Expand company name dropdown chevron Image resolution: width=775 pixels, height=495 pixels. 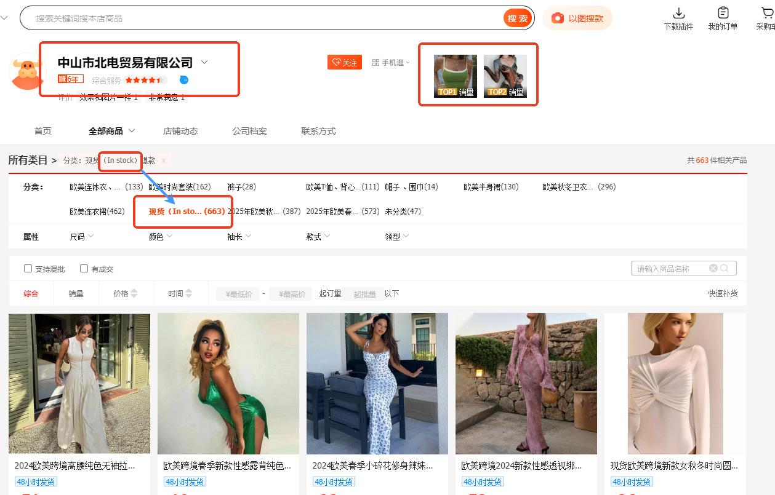(x=204, y=62)
